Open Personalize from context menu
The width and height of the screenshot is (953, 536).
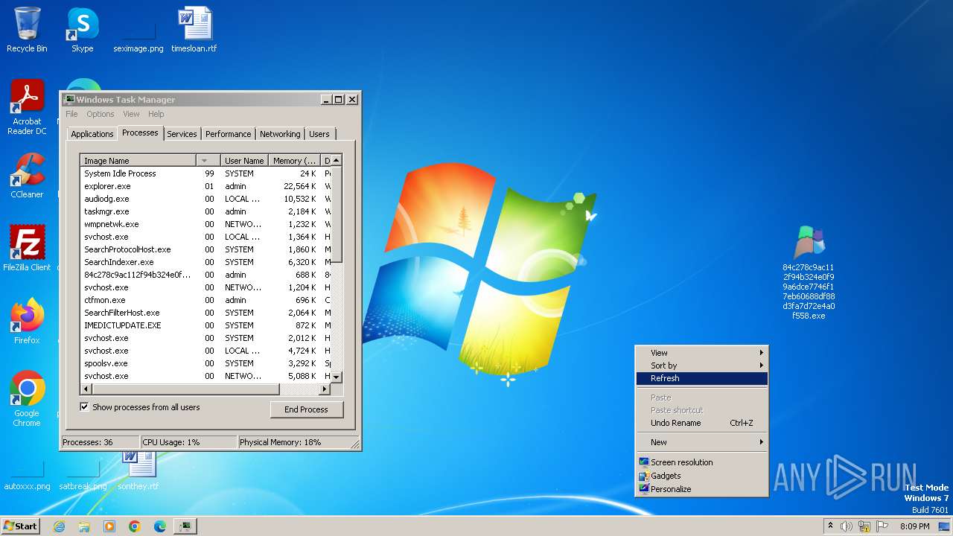(701, 489)
